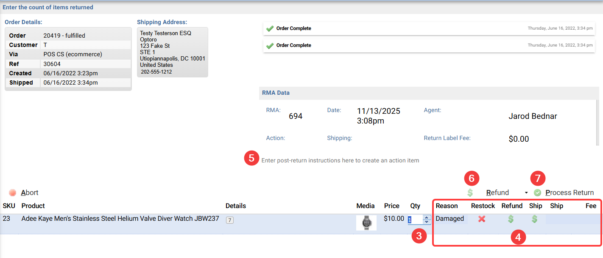Click the red Abort circle icon
This screenshot has width=603, height=258.
13,193
